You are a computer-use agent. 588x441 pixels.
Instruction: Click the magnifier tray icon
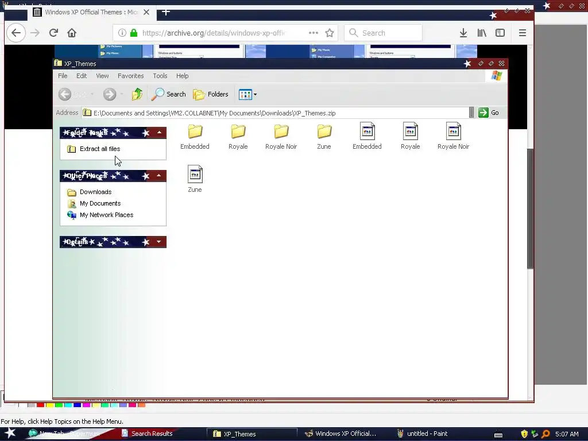tap(546, 434)
